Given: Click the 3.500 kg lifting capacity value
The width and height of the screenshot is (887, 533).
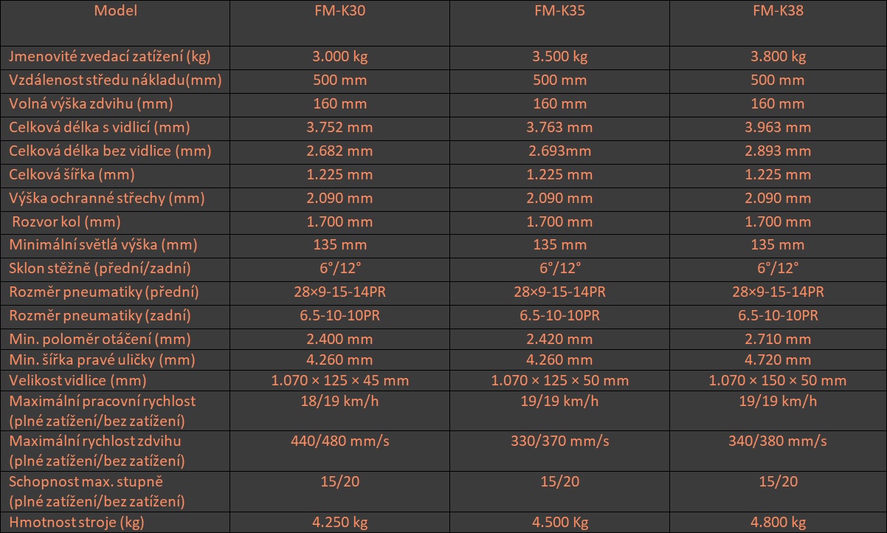Looking at the screenshot, I should coord(559,57).
